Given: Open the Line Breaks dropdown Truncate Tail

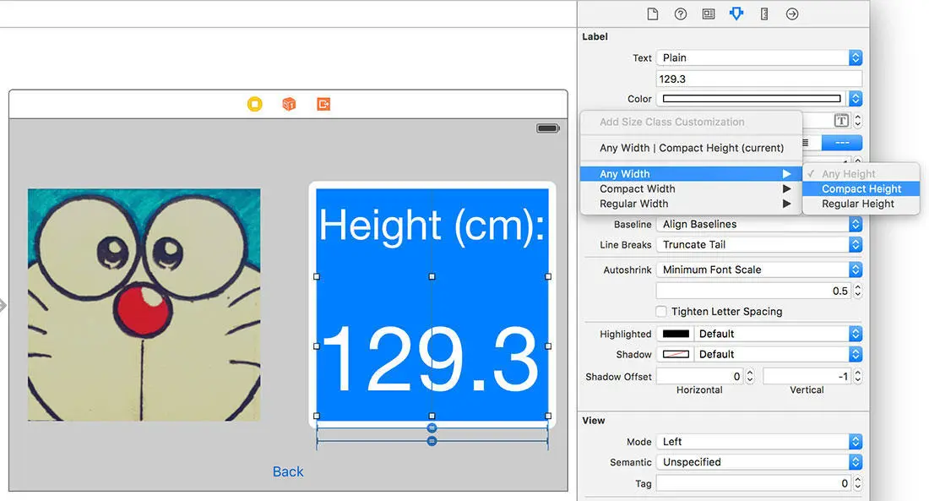Looking at the screenshot, I should [x=759, y=244].
